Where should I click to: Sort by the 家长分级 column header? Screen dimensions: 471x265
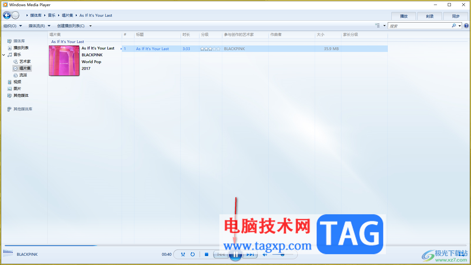click(364, 35)
